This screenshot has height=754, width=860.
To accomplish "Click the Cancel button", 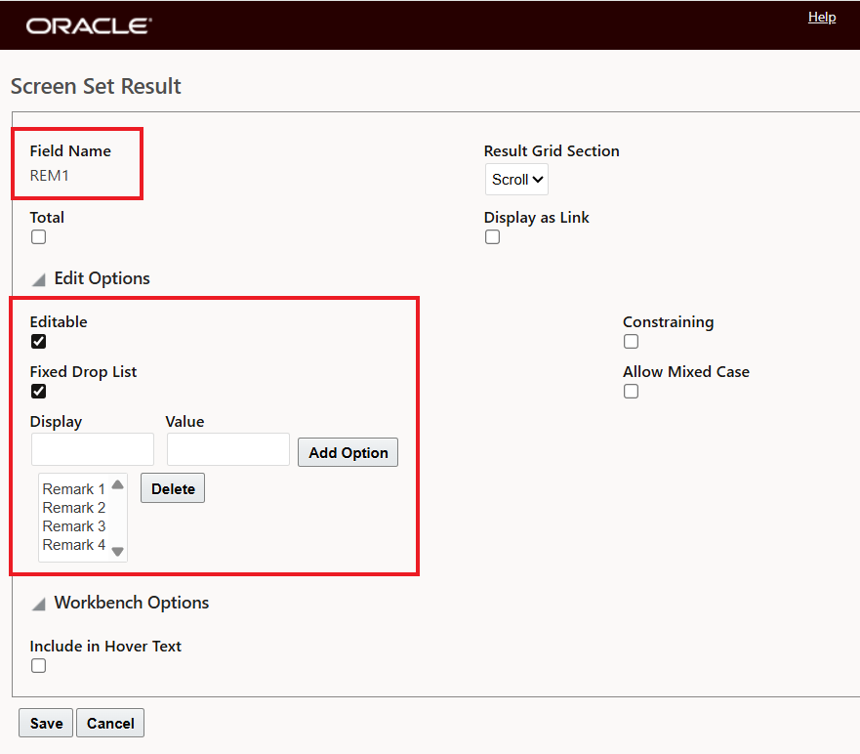I will (x=110, y=723).
